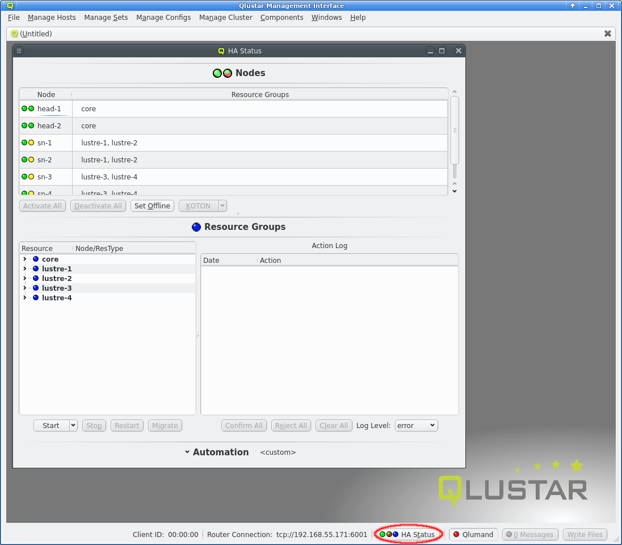
Task: Click the Migrate button
Action: point(165,426)
